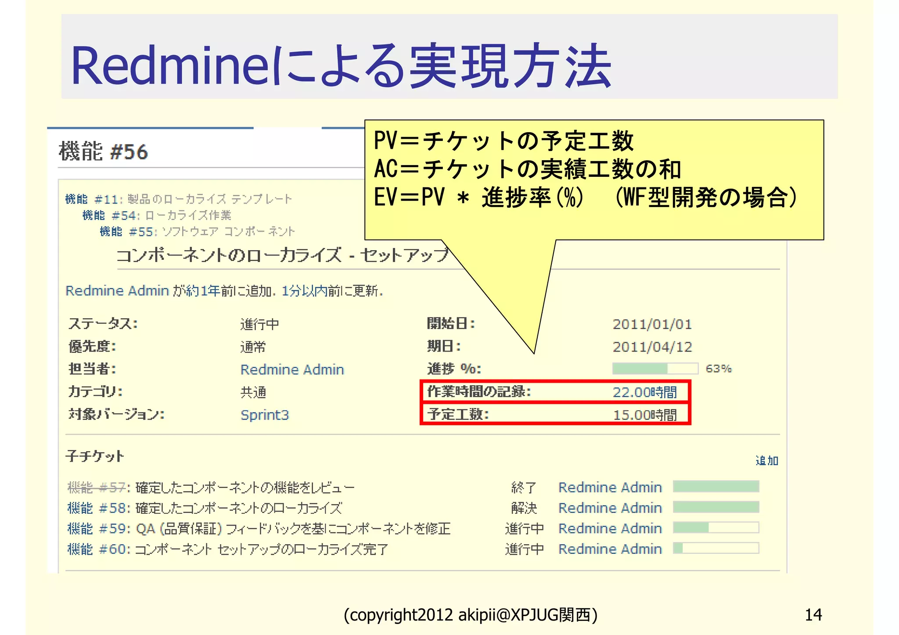Click the 機能 #56 ticket heading
This screenshot has width=899, height=635.
coord(104,151)
